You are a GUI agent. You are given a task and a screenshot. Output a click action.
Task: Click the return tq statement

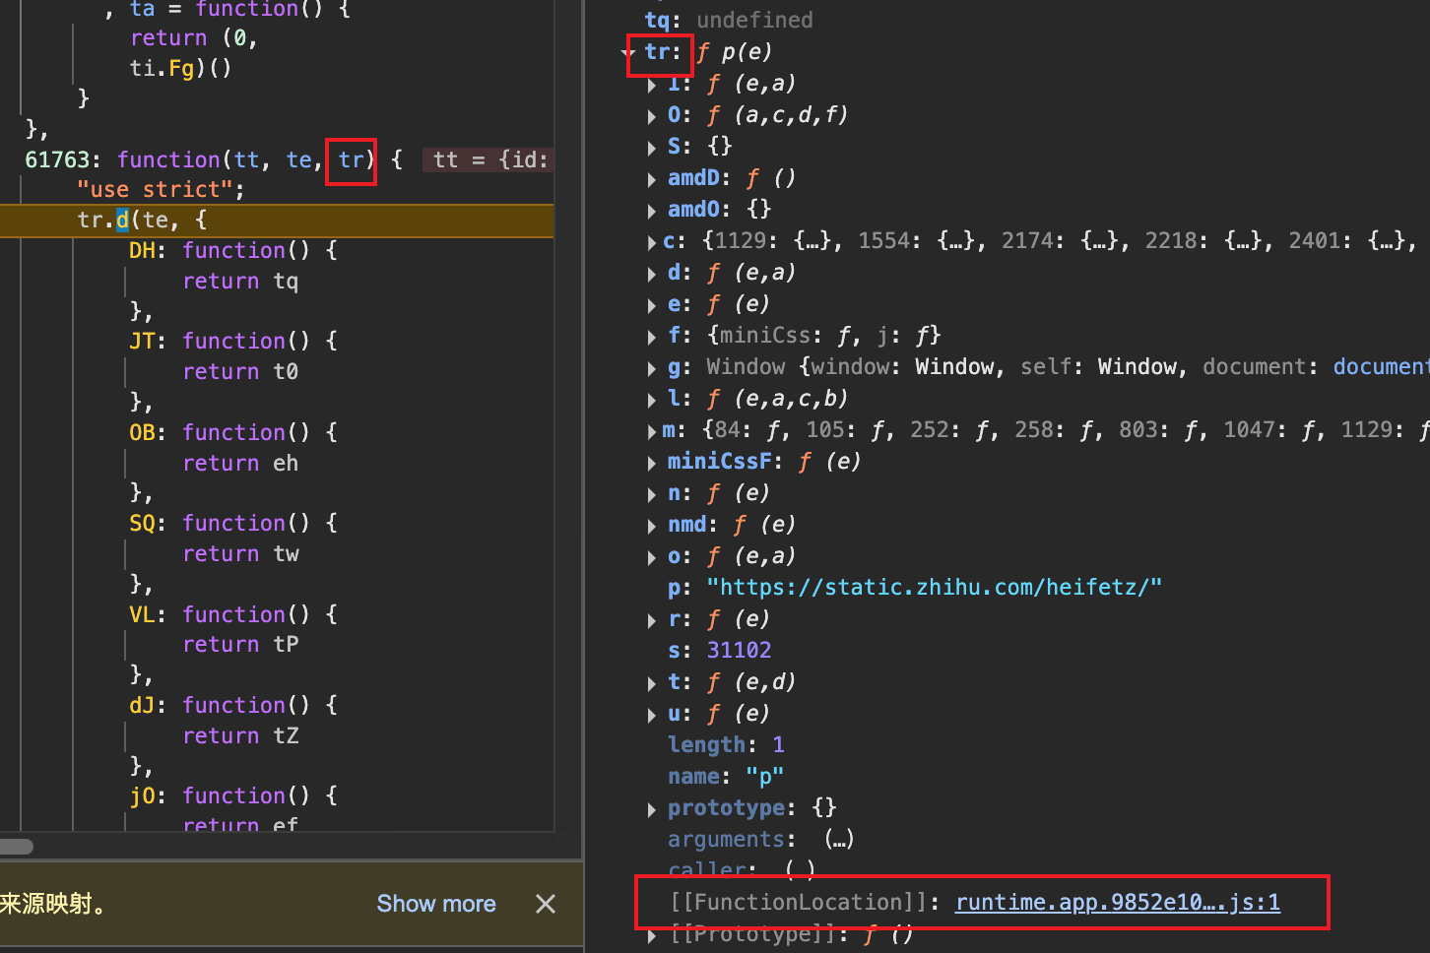[240, 281]
